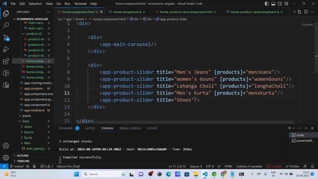Open the Customize Layout icon
The image size is (318, 179).
pos(286,3)
